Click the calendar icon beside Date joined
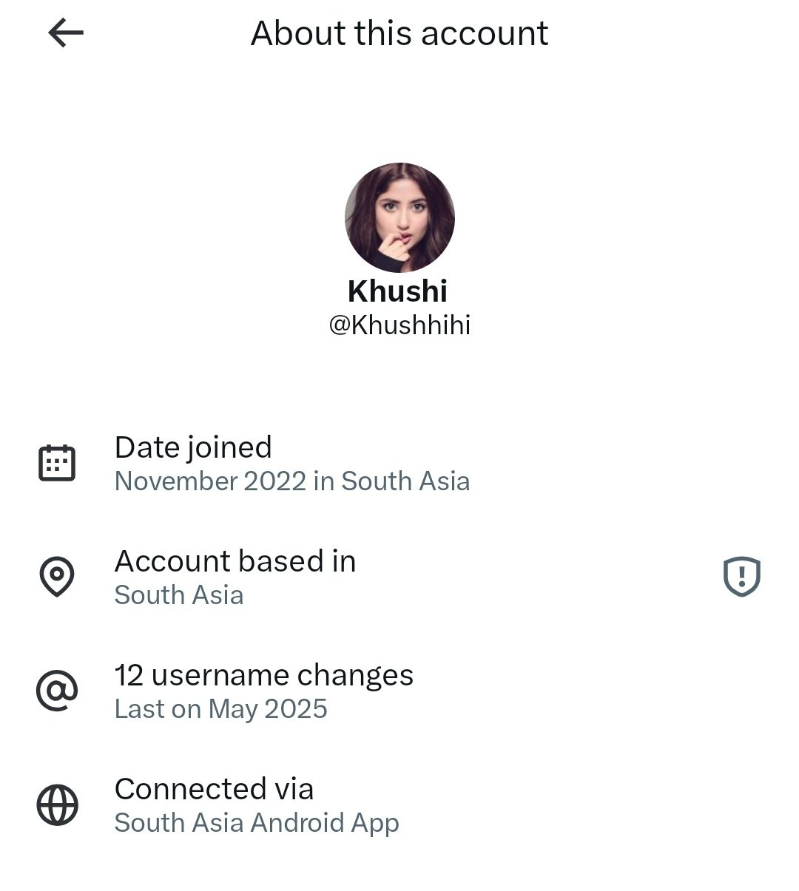Image resolution: width=799 pixels, height=891 pixels. tap(57, 464)
